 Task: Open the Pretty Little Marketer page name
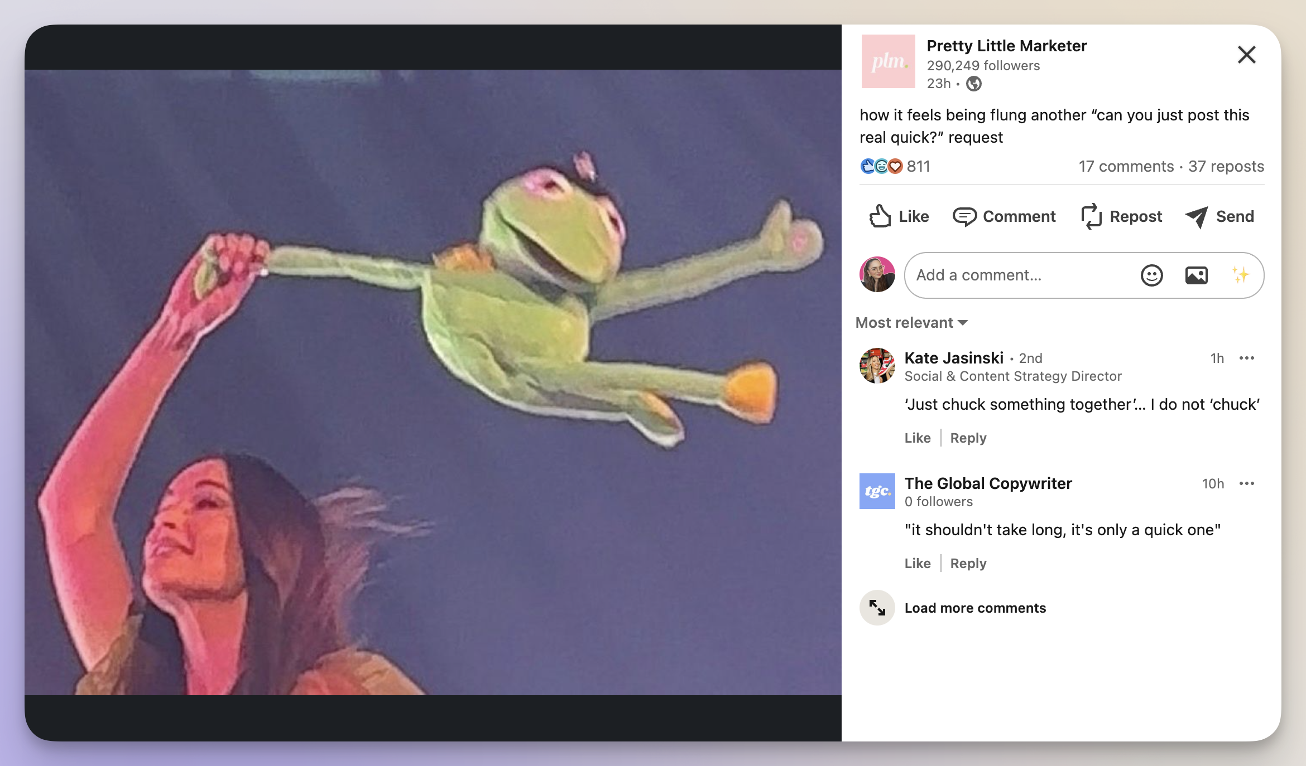(1006, 46)
